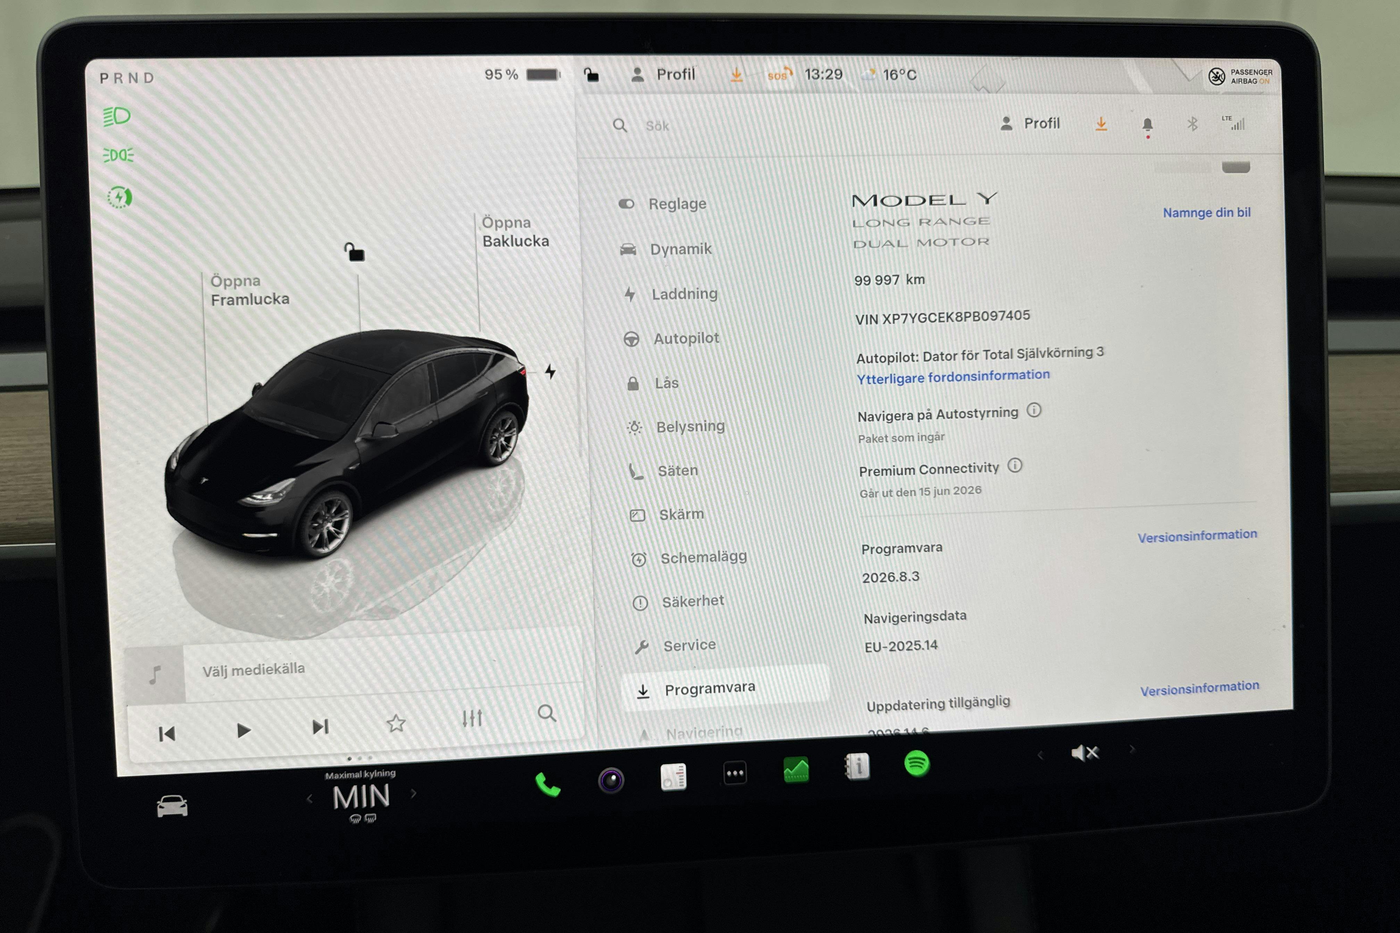Open Profil in the top status bar
Viewport: 1400px width, 933px height.
[x=663, y=74]
